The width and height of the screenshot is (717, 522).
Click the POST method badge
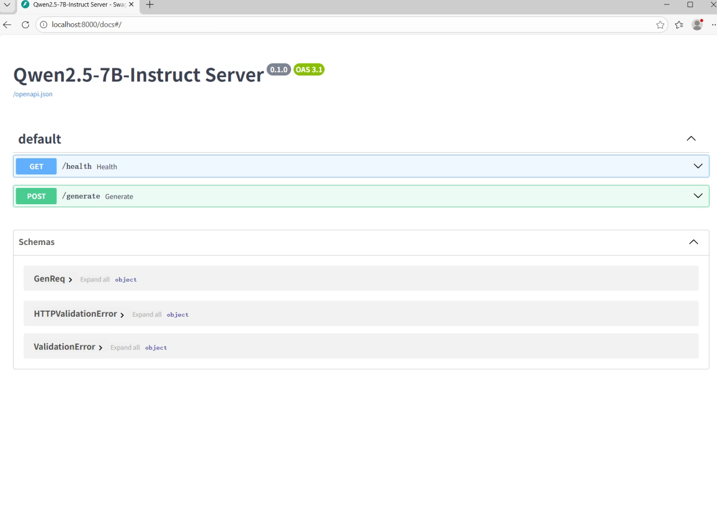pos(36,196)
